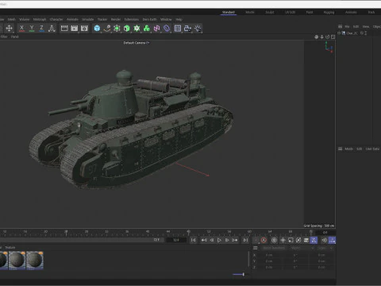Click the Floor grid scene icon
Viewport: 381px width, 286px height.
click(178, 28)
